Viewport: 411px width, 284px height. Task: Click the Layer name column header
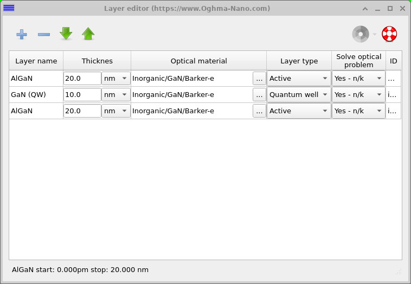point(36,61)
